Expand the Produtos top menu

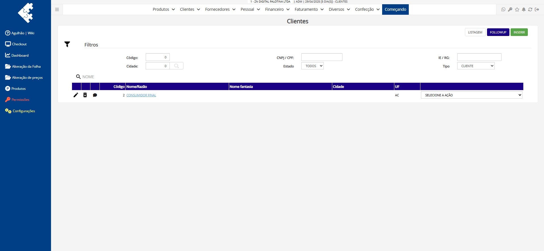(164, 9)
